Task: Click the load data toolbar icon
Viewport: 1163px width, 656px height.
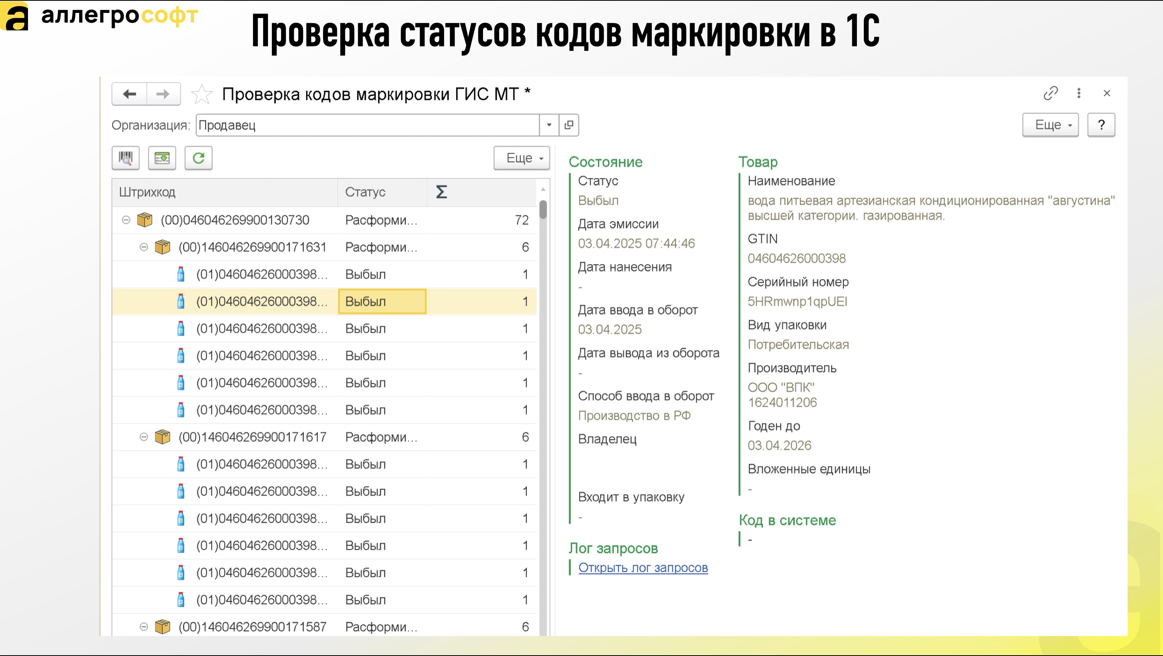Action: [x=162, y=158]
